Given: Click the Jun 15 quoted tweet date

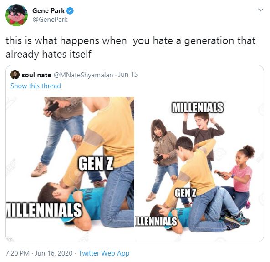Looking at the screenshot, I should (x=128, y=75).
